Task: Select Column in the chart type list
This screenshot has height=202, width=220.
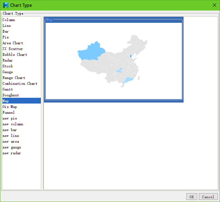Action: (x=21, y=20)
